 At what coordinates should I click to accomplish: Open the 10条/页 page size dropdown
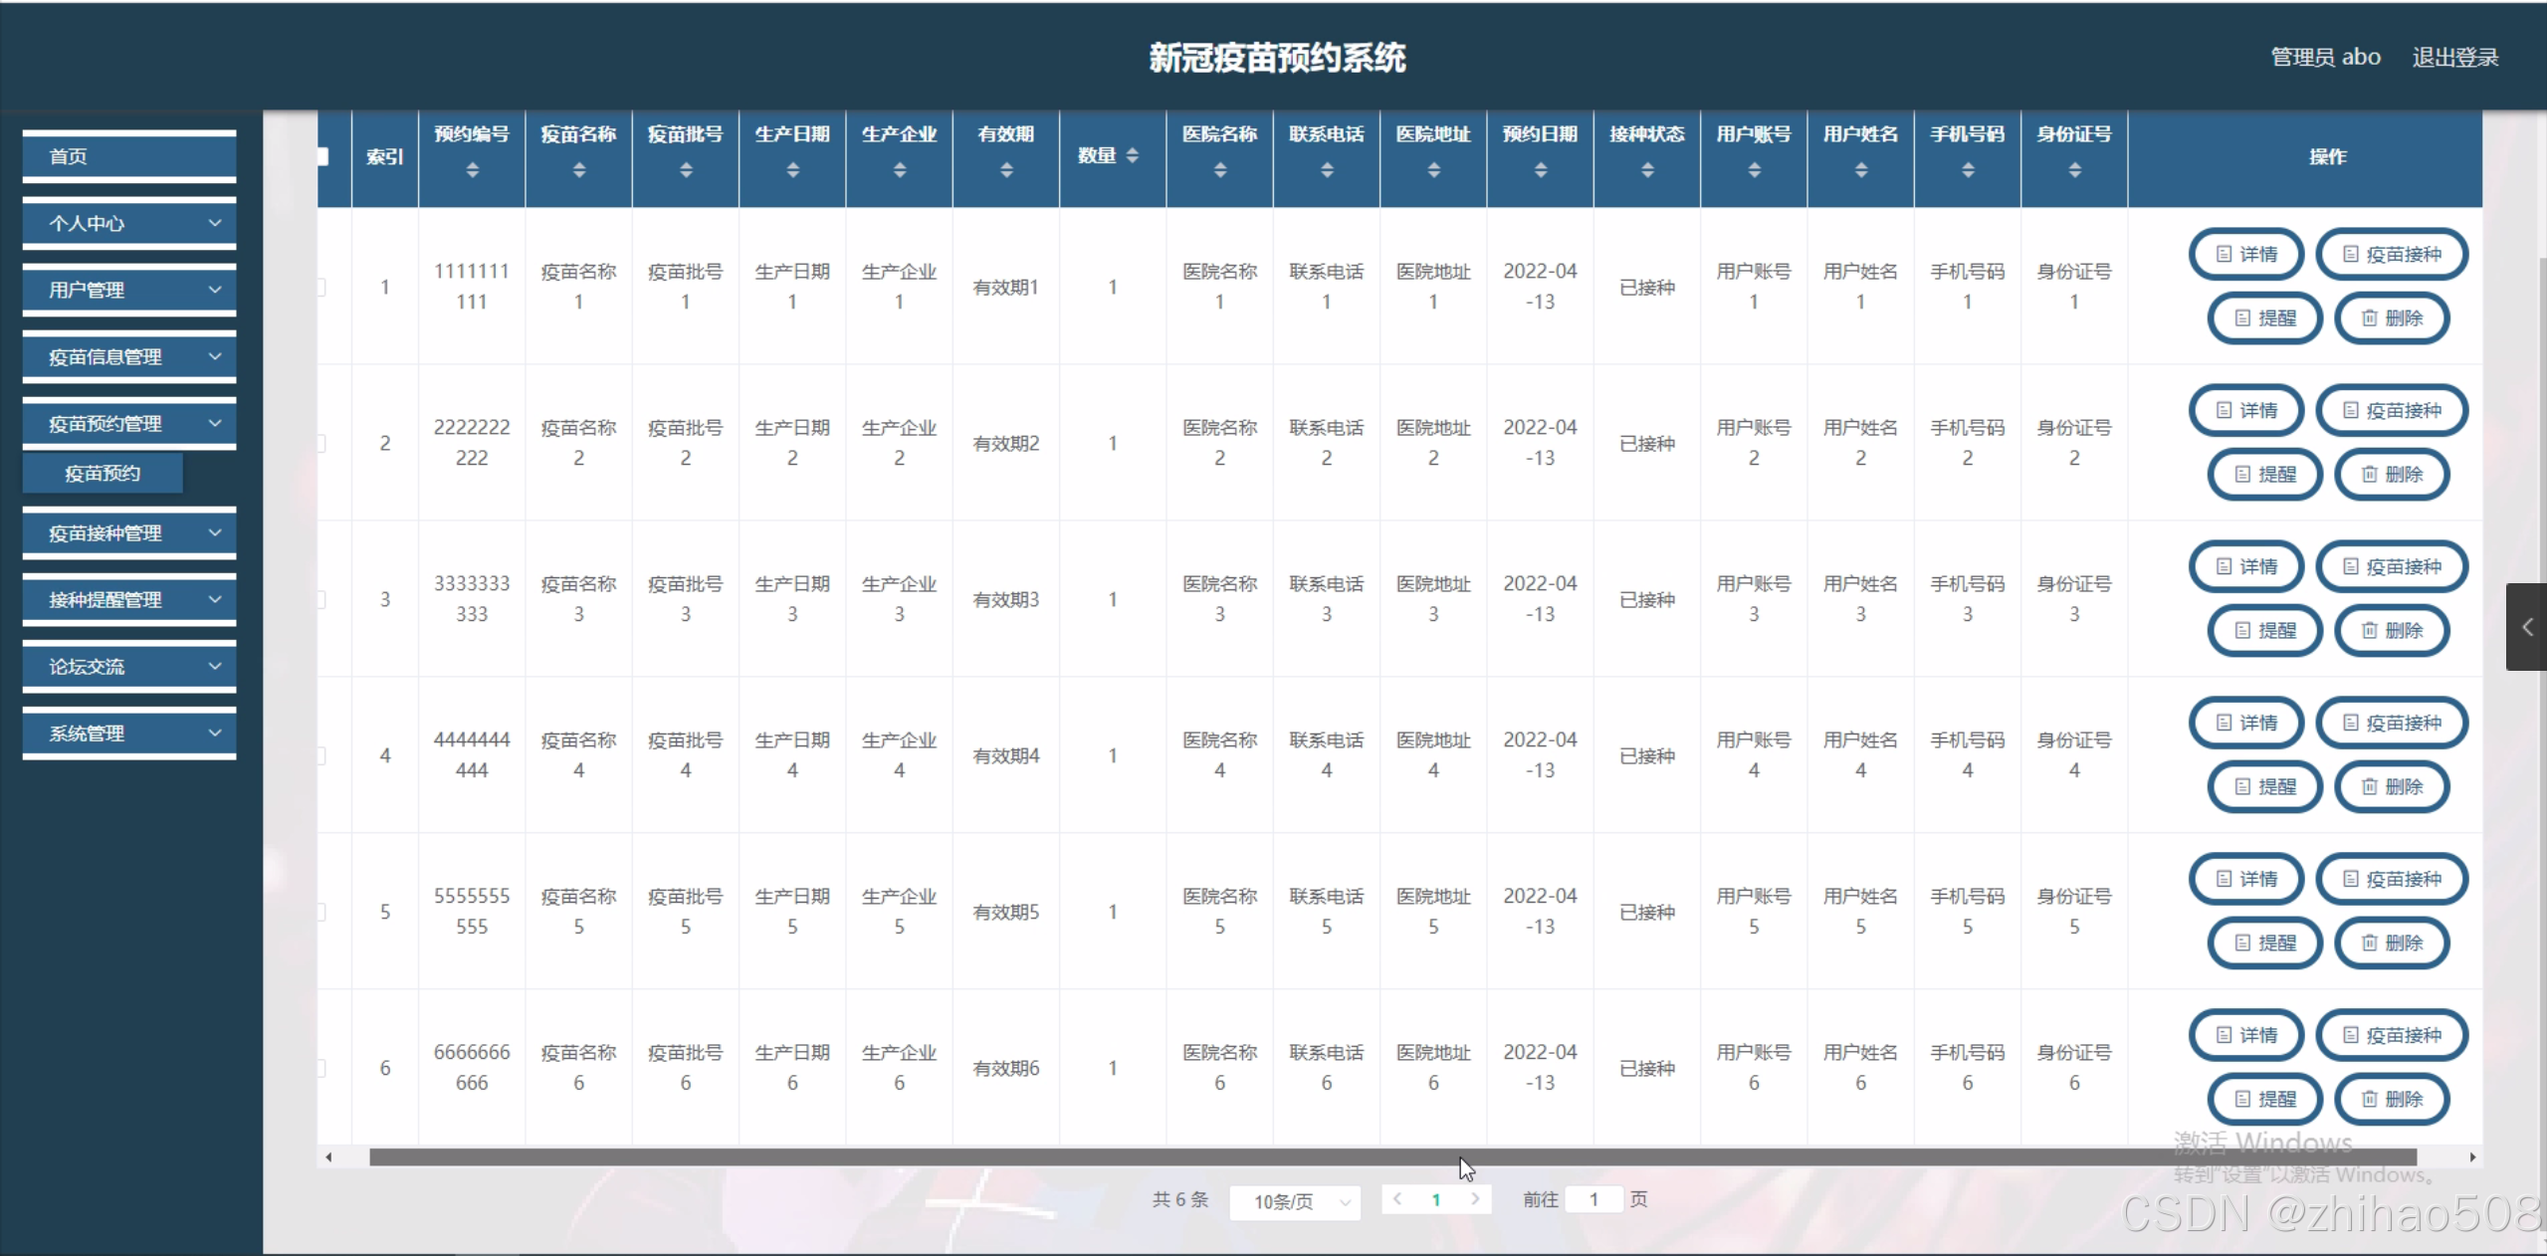click(1296, 1201)
